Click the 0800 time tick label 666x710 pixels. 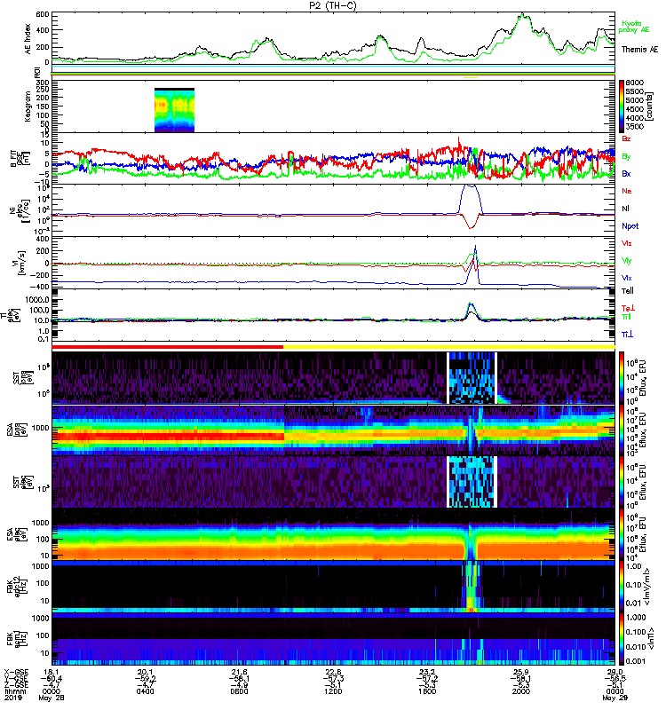[x=239, y=691]
